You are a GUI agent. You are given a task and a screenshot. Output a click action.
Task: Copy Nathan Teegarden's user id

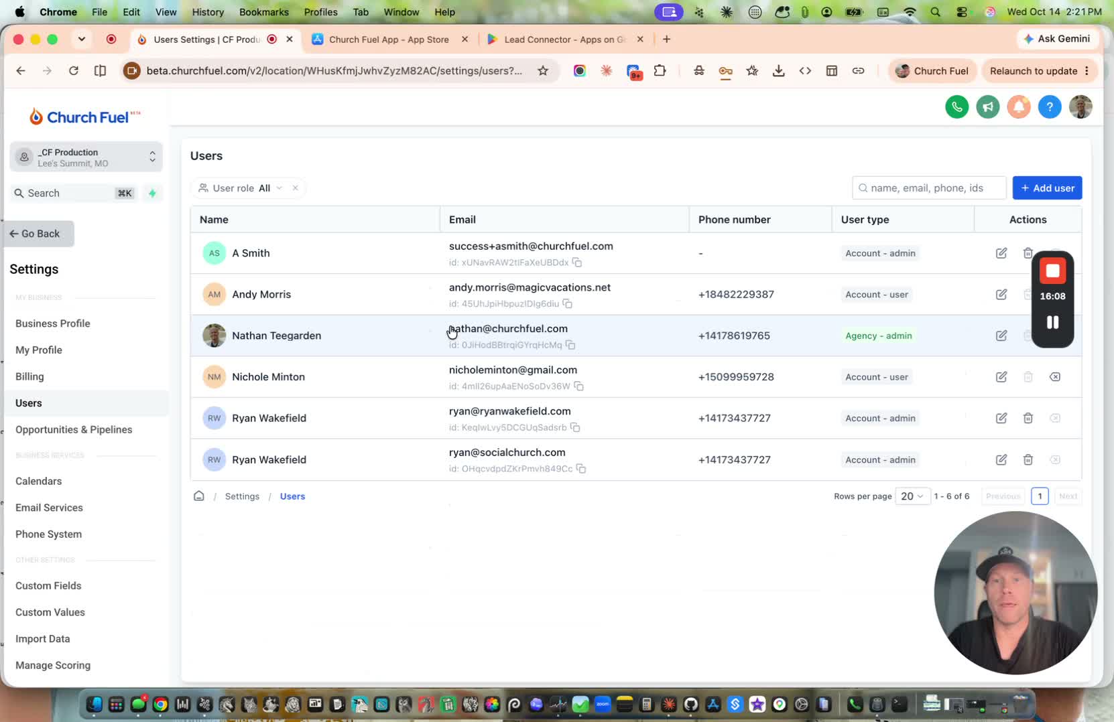pos(570,345)
